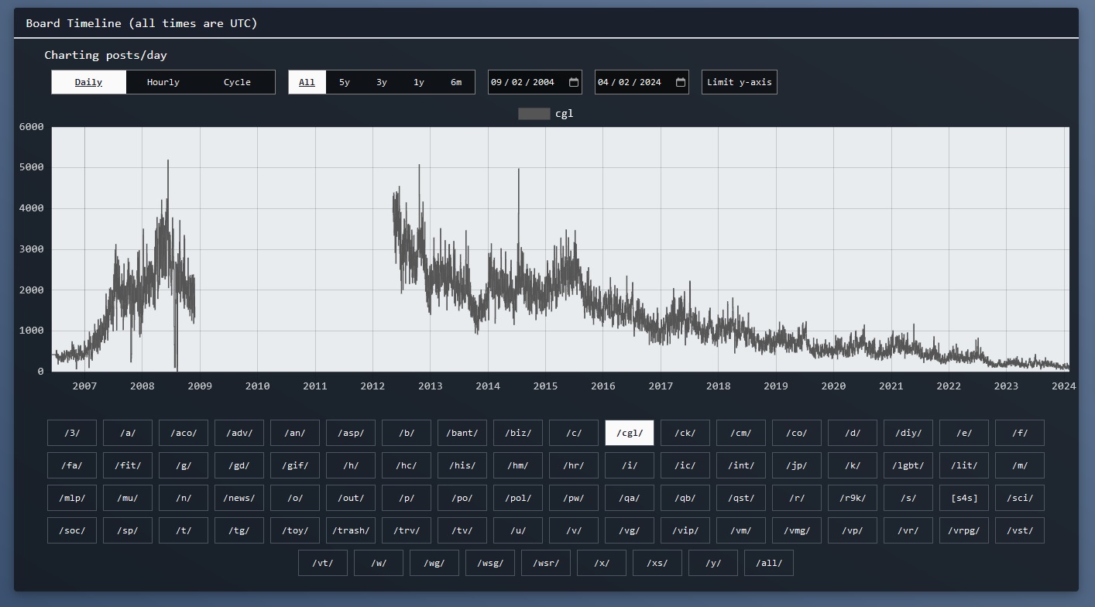Select the /qst/ board
Screen dimensions: 1095x607
point(741,498)
